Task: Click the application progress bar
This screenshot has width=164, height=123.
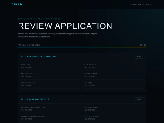Action: click(82, 47)
